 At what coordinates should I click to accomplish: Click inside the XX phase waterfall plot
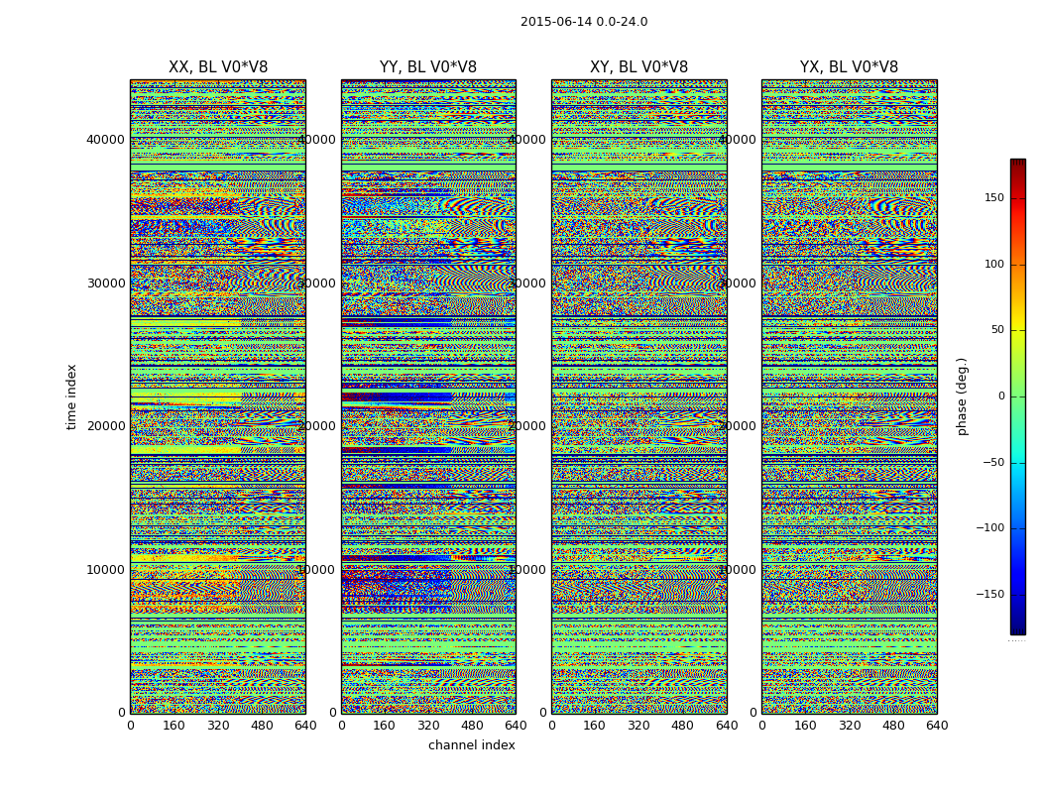point(218,396)
